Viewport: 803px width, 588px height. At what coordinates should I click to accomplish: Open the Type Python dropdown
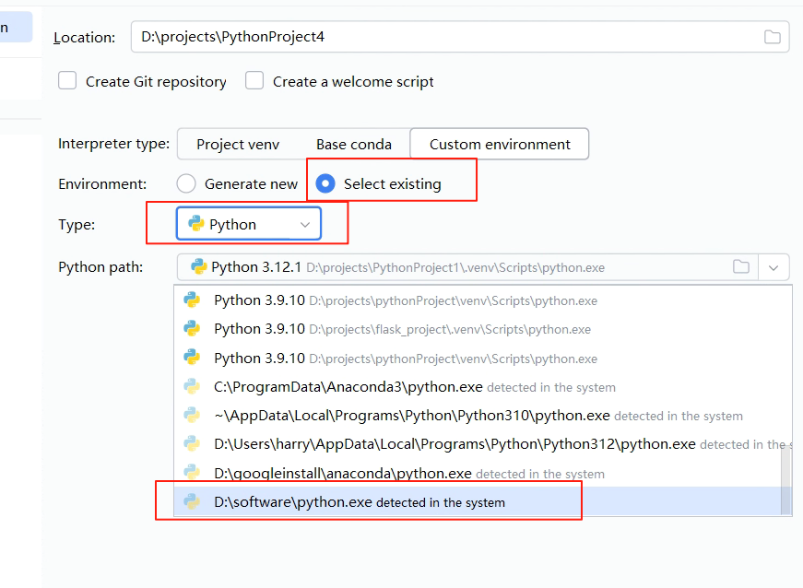(x=249, y=224)
